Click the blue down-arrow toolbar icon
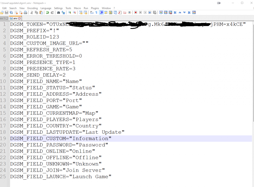This screenshot has width=254, height=187. (184, 13)
